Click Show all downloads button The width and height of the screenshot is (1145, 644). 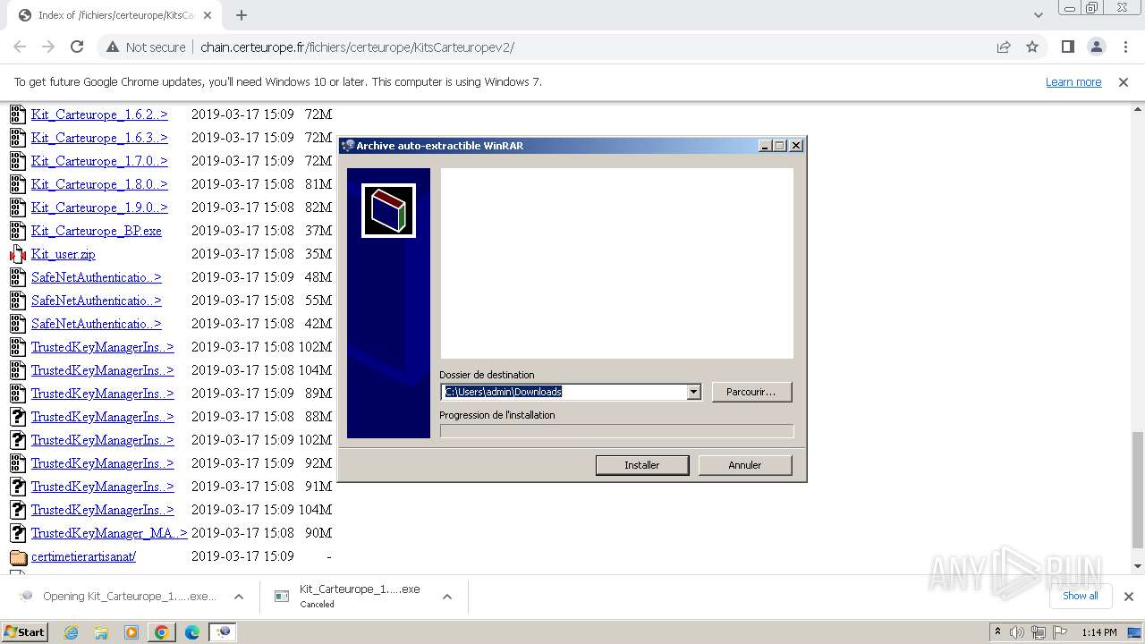click(x=1081, y=597)
